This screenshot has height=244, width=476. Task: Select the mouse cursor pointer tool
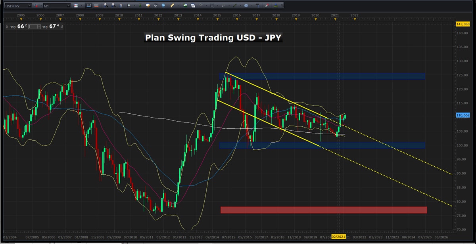[x=121, y=6]
